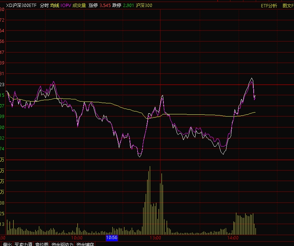
Task: Click the 涨停 label
Action: point(93,5)
